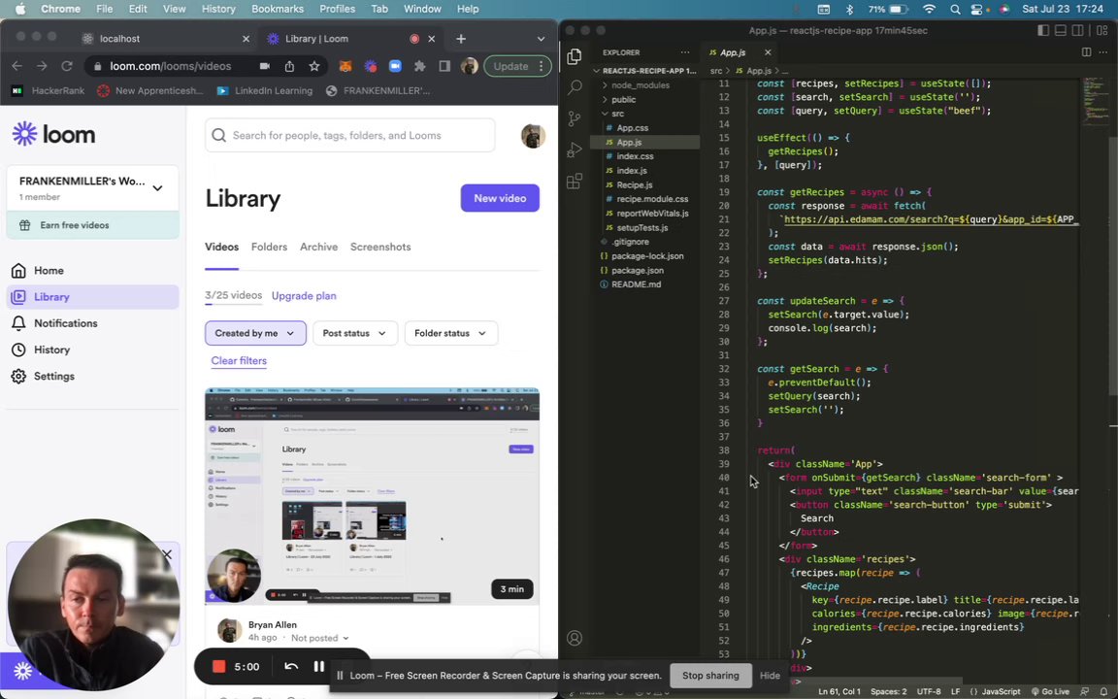1118x699 pixels.
Task: Toggle Chrome side panel icon
Action: 444,66
